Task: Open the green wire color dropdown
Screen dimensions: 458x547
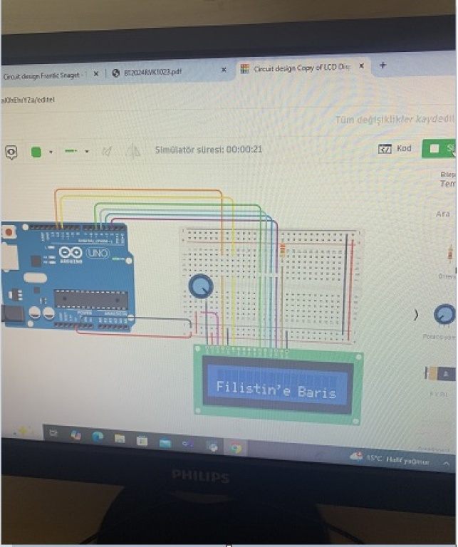Action: pos(51,152)
